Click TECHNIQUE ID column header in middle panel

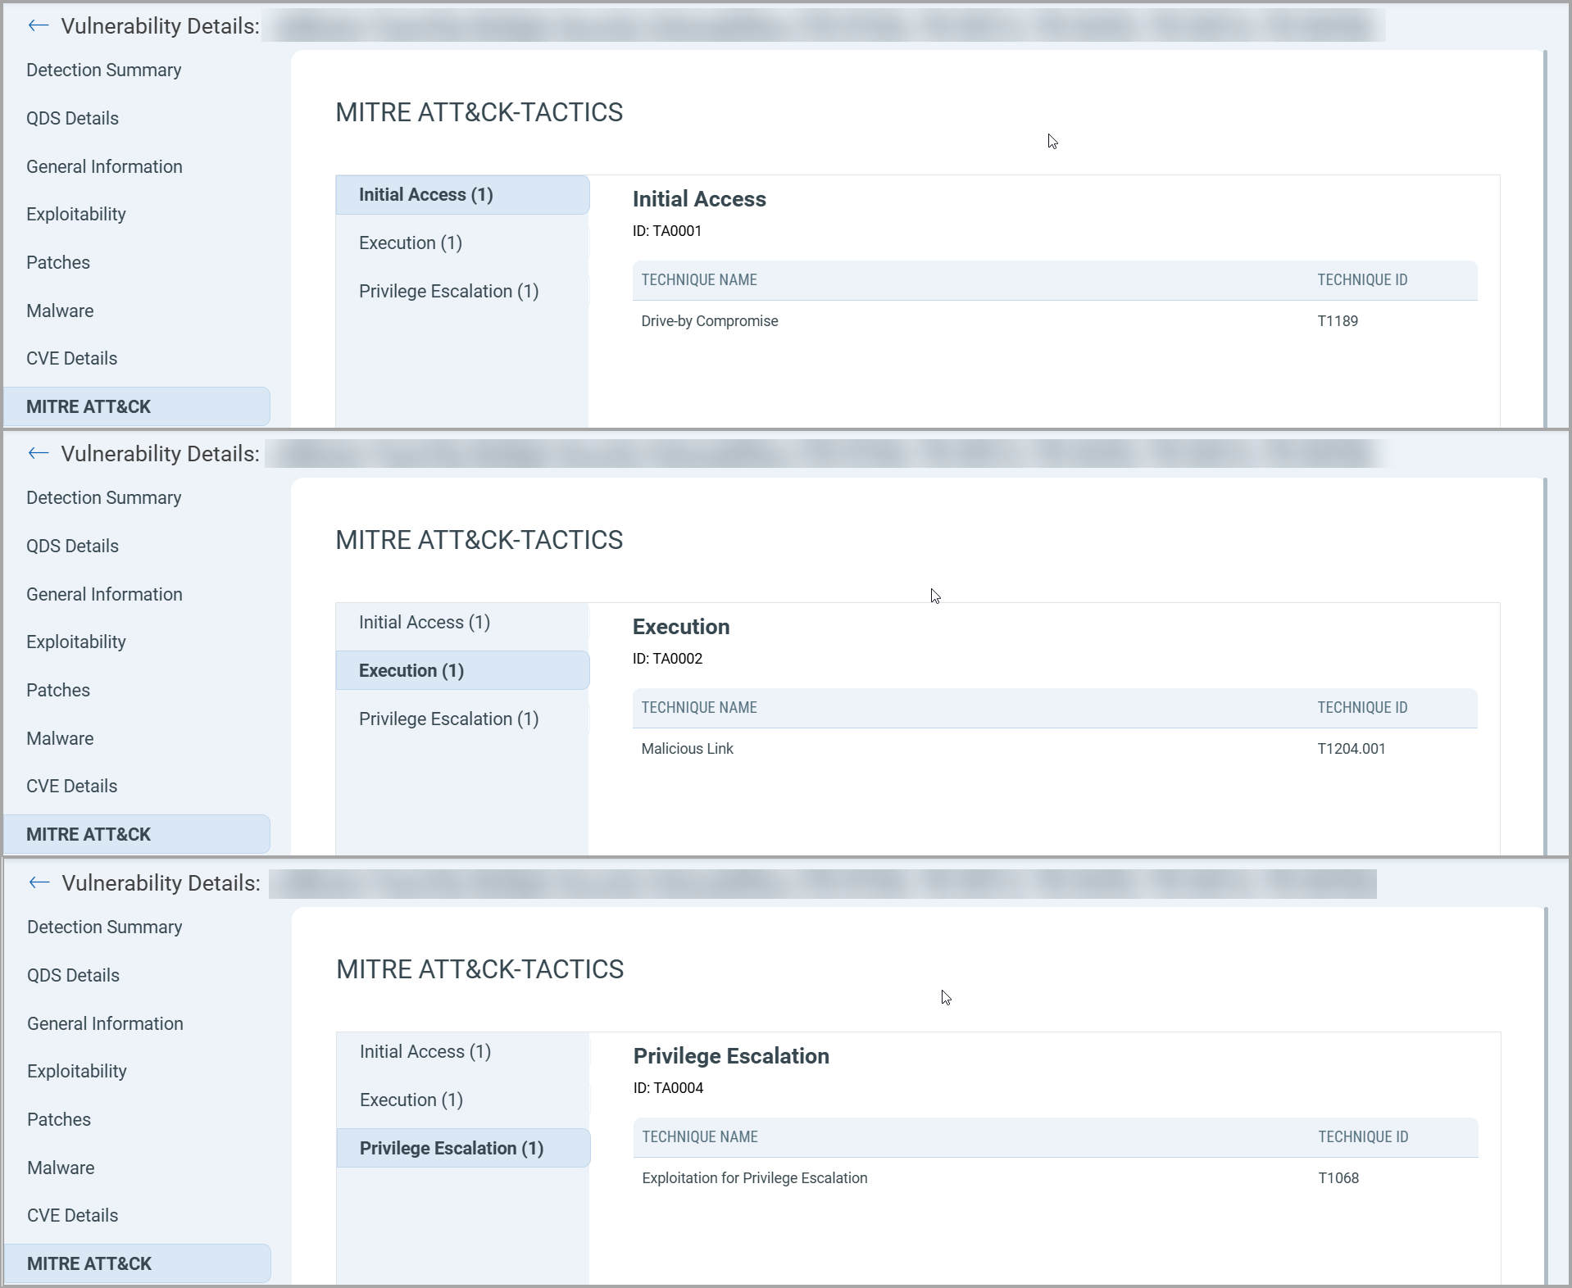[x=1362, y=708]
